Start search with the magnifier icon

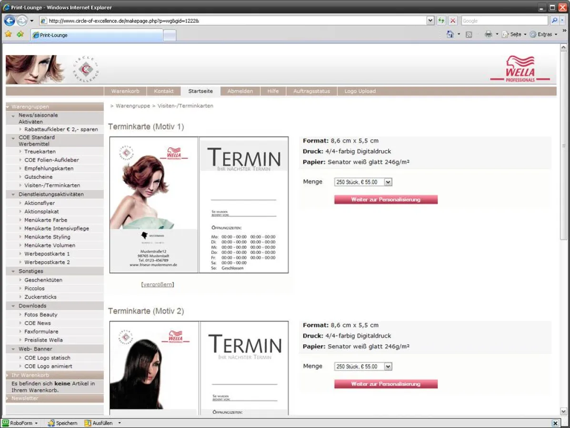click(554, 20)
